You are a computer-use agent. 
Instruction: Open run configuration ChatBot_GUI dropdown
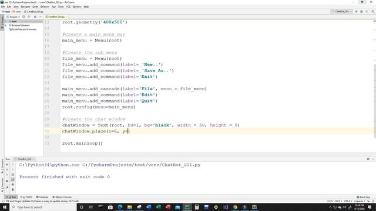[341, 12]
